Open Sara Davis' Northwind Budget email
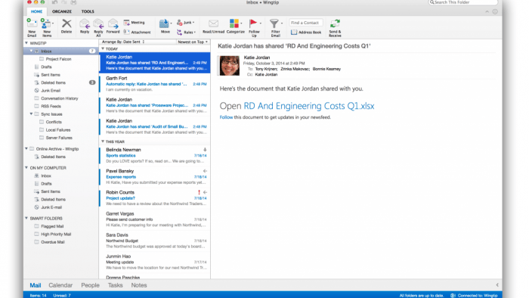This screenshot has height=298, width=529. tap(155, 241)
